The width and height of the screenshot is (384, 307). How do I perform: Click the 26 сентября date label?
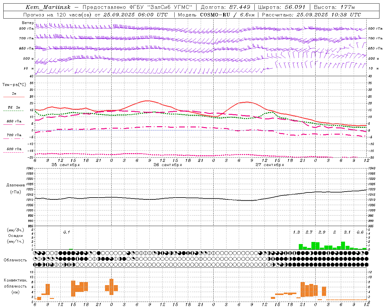[167, 165]
